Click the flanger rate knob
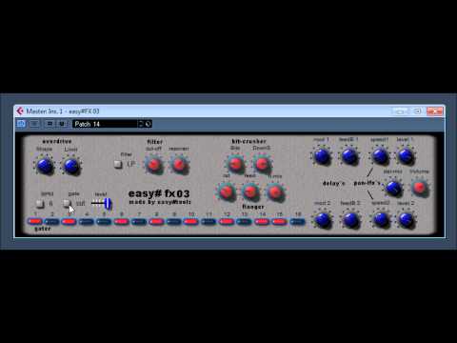This screenshot has width=457, height=343. coord(227,192)
